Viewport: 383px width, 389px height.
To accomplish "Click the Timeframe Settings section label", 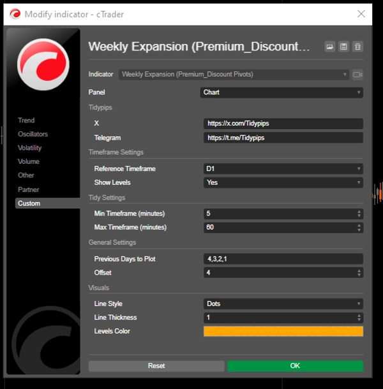I will (x=116, y=152).
